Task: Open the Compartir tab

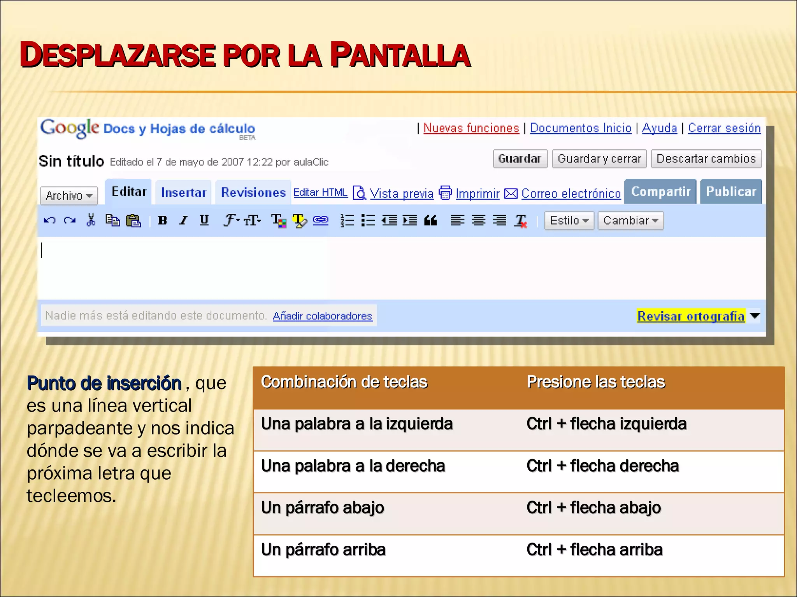Action: (x=660, y=191)
